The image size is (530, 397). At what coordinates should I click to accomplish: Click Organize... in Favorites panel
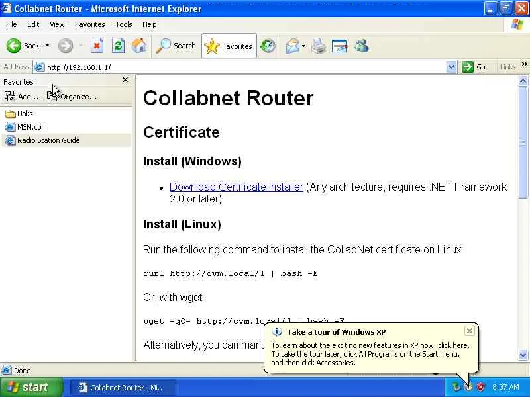click(x=72, y=97)
